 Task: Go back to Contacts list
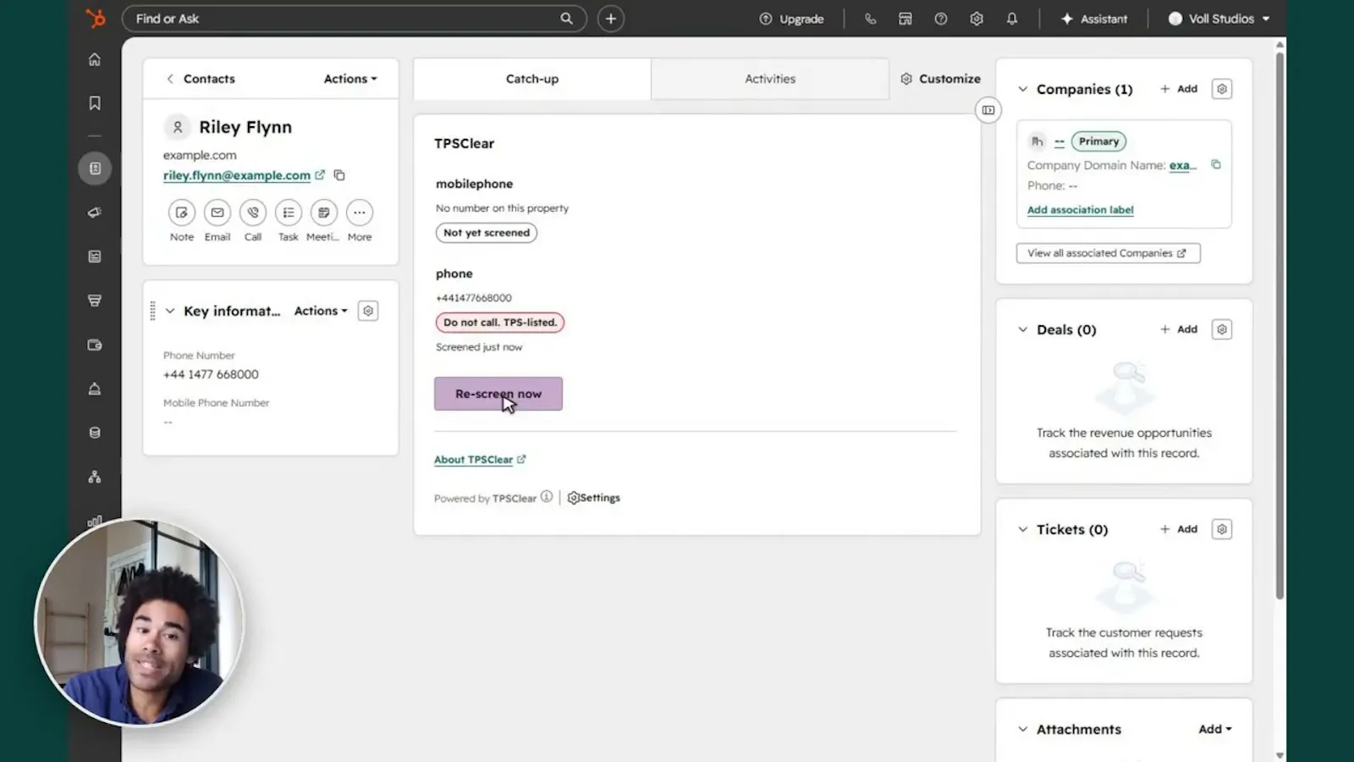(201, 79)
